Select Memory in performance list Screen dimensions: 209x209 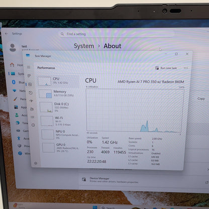click(x=59, y=93)
